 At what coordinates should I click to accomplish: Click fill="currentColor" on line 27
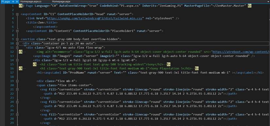point(65,115)
